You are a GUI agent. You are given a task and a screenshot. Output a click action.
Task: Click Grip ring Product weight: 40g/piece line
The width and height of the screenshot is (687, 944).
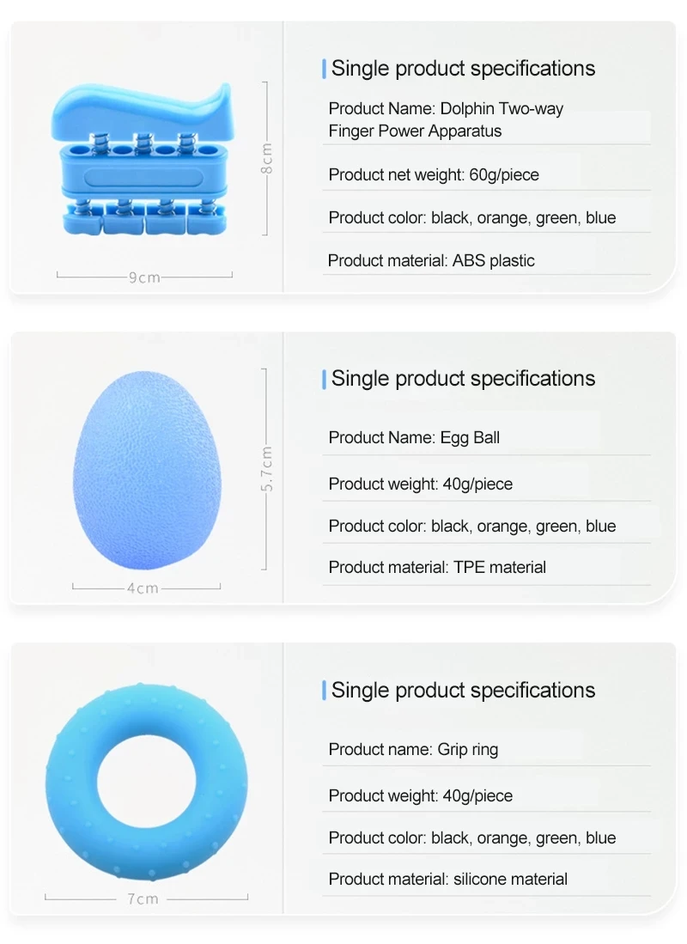pos(420,796)
